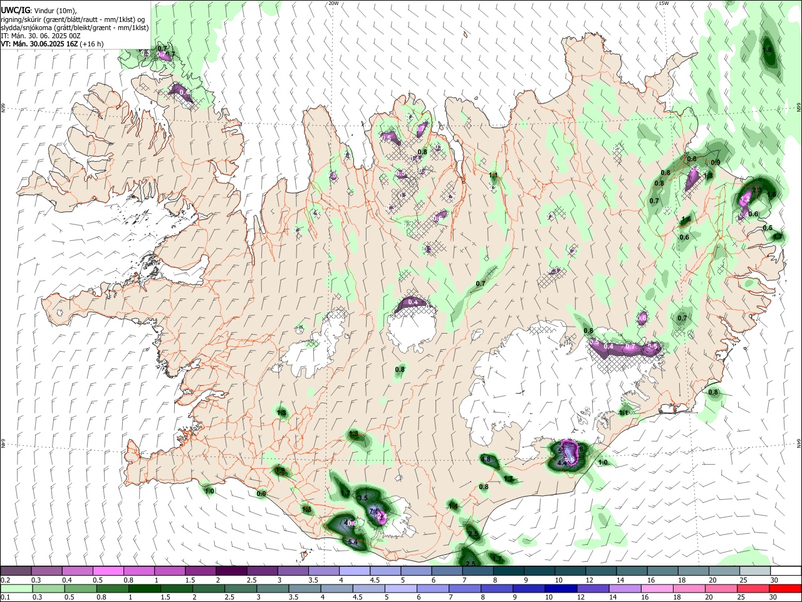Screen dimensions: 802x602
Task: Click the '15W' longitude label
Action: [x=664, y=3]
